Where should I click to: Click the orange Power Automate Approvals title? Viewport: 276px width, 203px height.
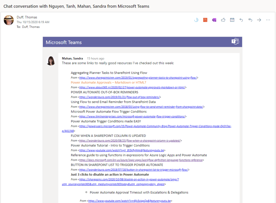coord(108,82)
